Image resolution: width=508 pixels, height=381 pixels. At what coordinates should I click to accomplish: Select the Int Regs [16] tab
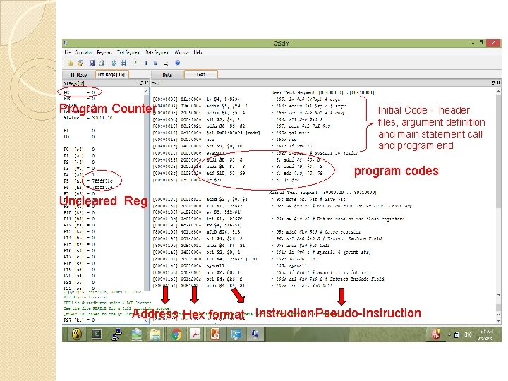pyautogui.click(x=111, y=75)
